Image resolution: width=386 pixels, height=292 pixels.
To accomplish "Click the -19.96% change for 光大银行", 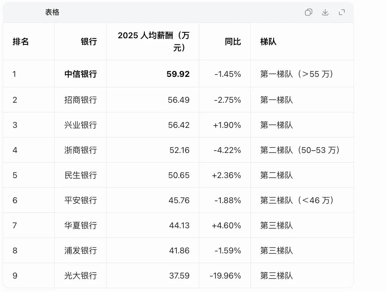I will click(225, 276).
